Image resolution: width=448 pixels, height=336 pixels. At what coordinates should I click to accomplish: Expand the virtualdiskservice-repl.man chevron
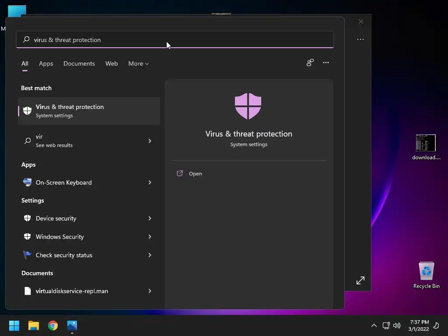point(150,291)
